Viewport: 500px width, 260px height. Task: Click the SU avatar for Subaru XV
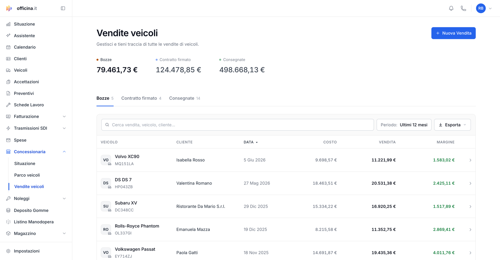[x=106, y=206]
